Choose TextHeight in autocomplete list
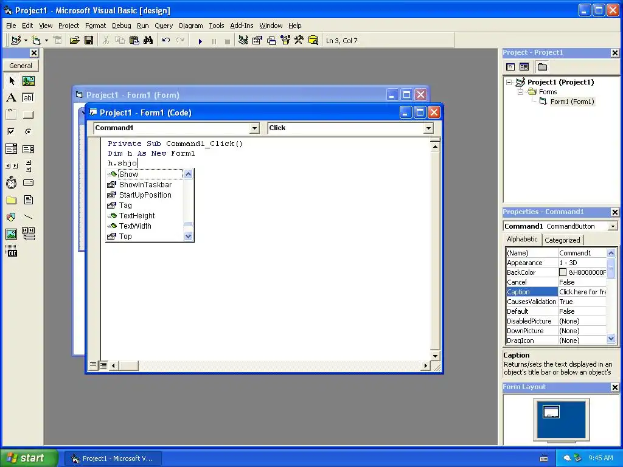 [x=145, y=216]
